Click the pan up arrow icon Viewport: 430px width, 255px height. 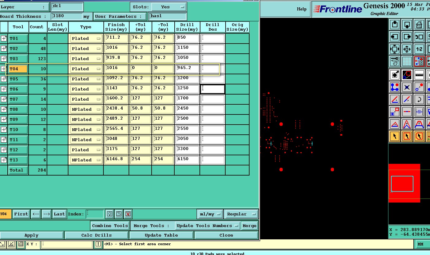tap(395, 24)
